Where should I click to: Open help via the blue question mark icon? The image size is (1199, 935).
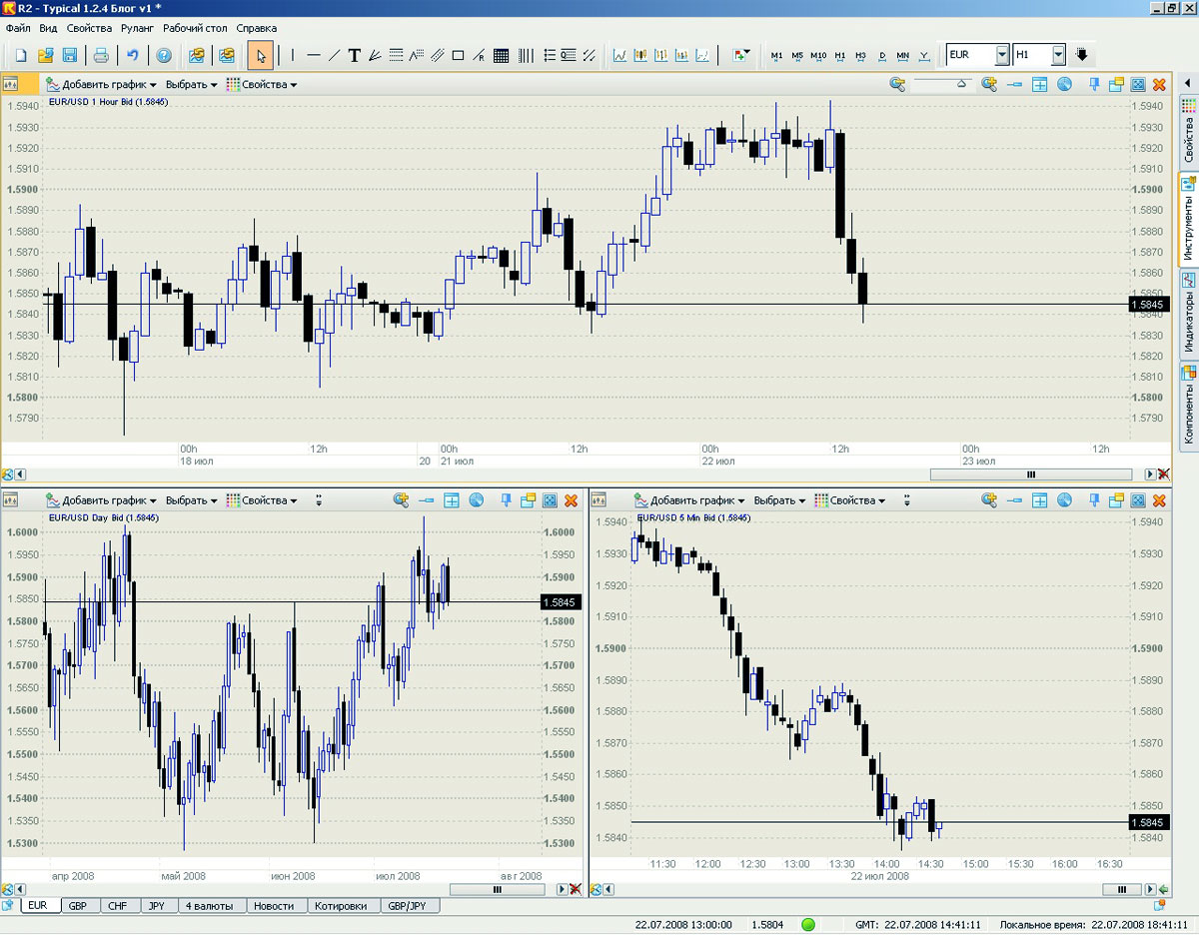click(164, 55)
